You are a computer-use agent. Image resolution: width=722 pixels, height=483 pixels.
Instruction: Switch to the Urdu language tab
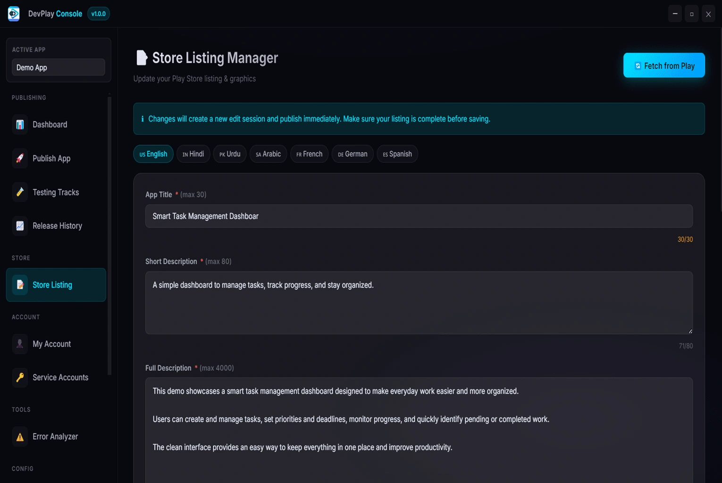pos(230,154)
